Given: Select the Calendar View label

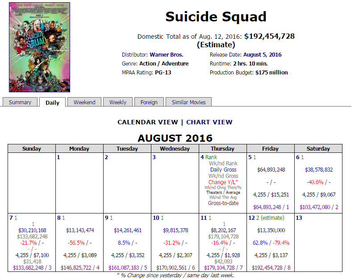Looking at the screenshot, I should [x=148, y=122].
